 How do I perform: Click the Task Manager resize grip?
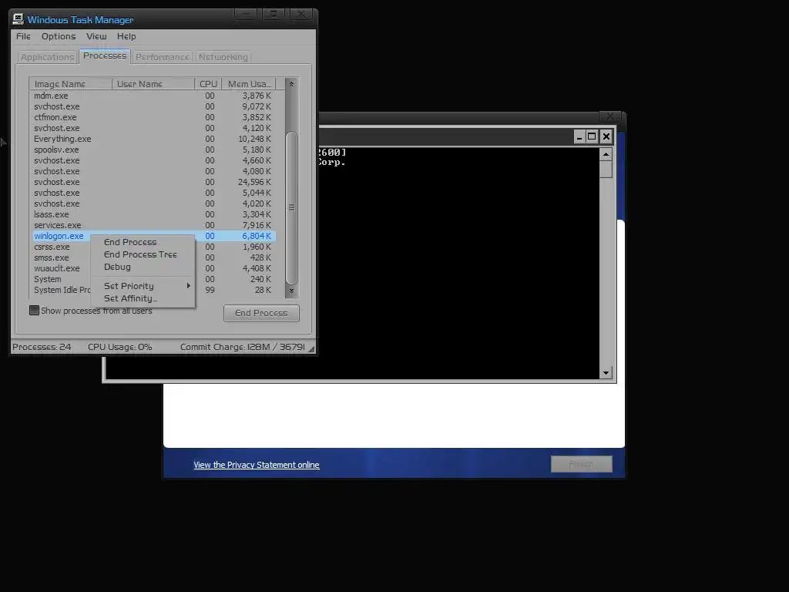(x=311, y=348)
